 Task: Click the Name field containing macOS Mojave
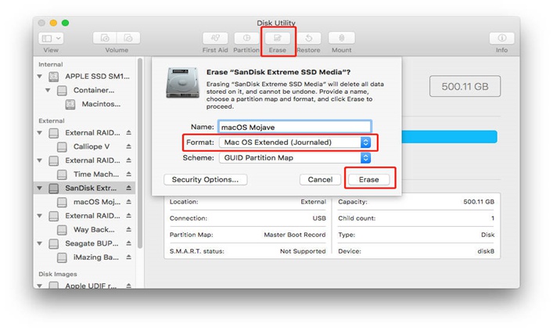point(294,127)
